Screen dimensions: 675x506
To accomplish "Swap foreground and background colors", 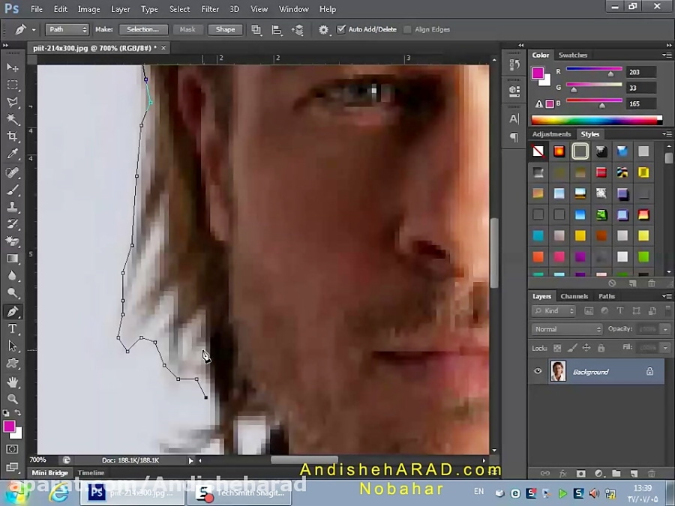I will [18, 412].
